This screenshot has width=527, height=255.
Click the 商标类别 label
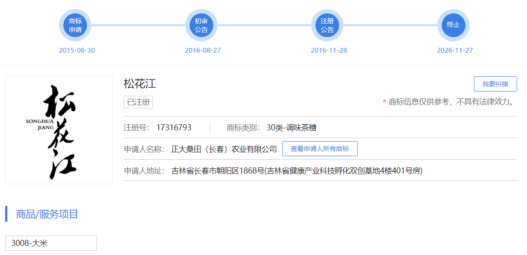click(243, 128)
